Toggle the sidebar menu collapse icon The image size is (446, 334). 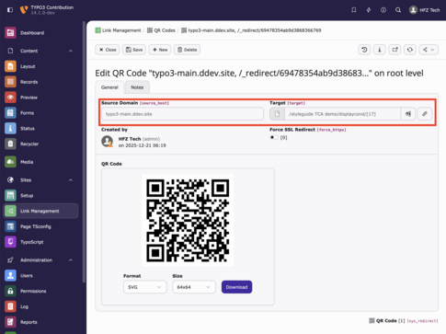tap(10, 10)
